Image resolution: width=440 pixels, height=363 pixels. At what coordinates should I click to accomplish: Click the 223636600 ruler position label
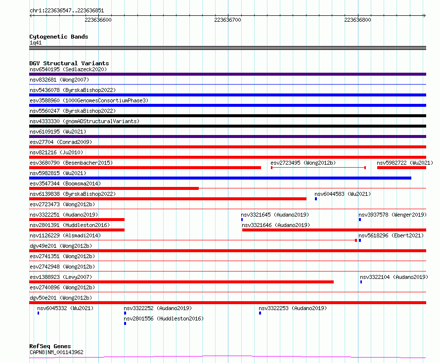98,20
